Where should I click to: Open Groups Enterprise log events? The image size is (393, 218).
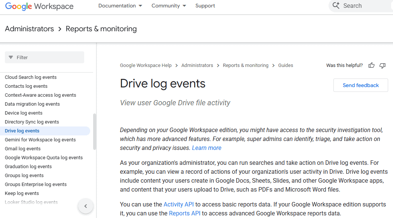point(36,185)
